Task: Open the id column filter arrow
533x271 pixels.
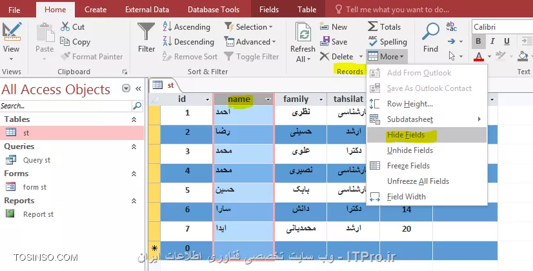Action: pos(207,99)
